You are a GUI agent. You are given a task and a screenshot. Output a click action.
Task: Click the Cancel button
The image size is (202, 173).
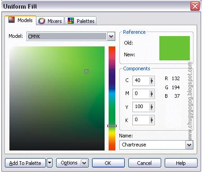click(x=145, y=163)
